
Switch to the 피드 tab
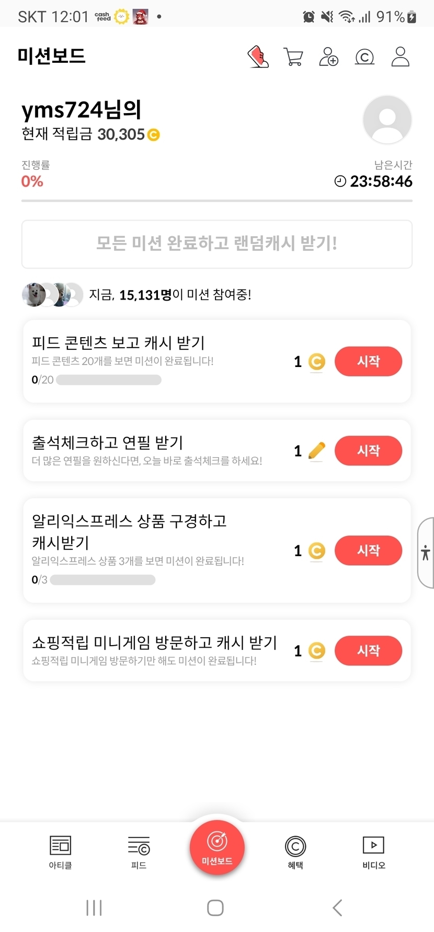pyautogui.click(x=139, y=852)
